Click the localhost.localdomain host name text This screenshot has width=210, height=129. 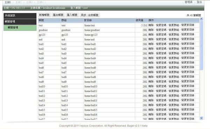(x=54, y=8)
